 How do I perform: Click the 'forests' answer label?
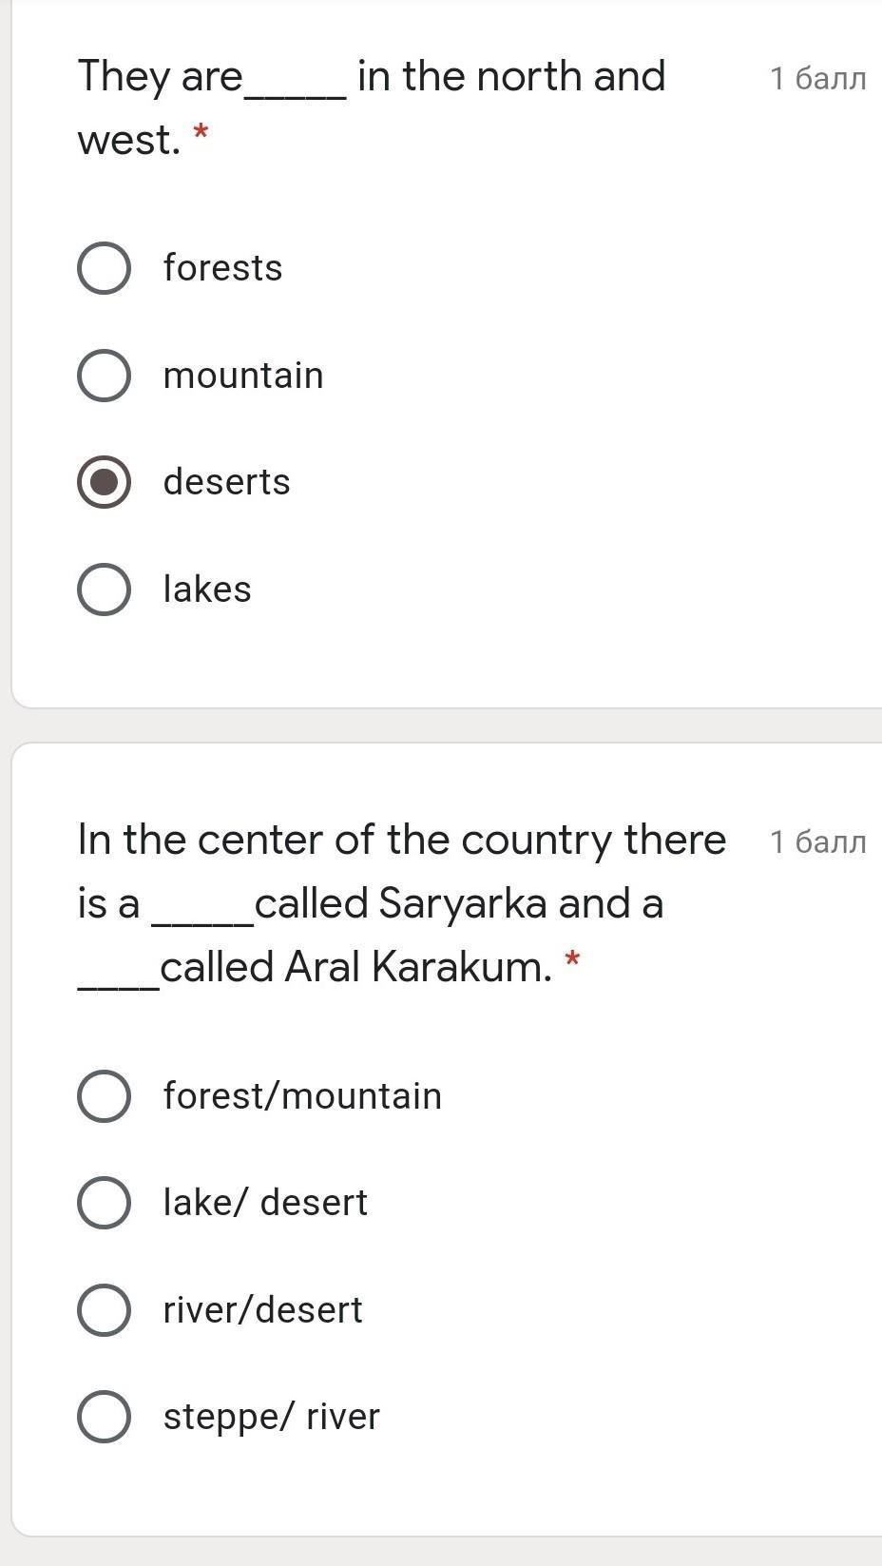coord(222,268)
